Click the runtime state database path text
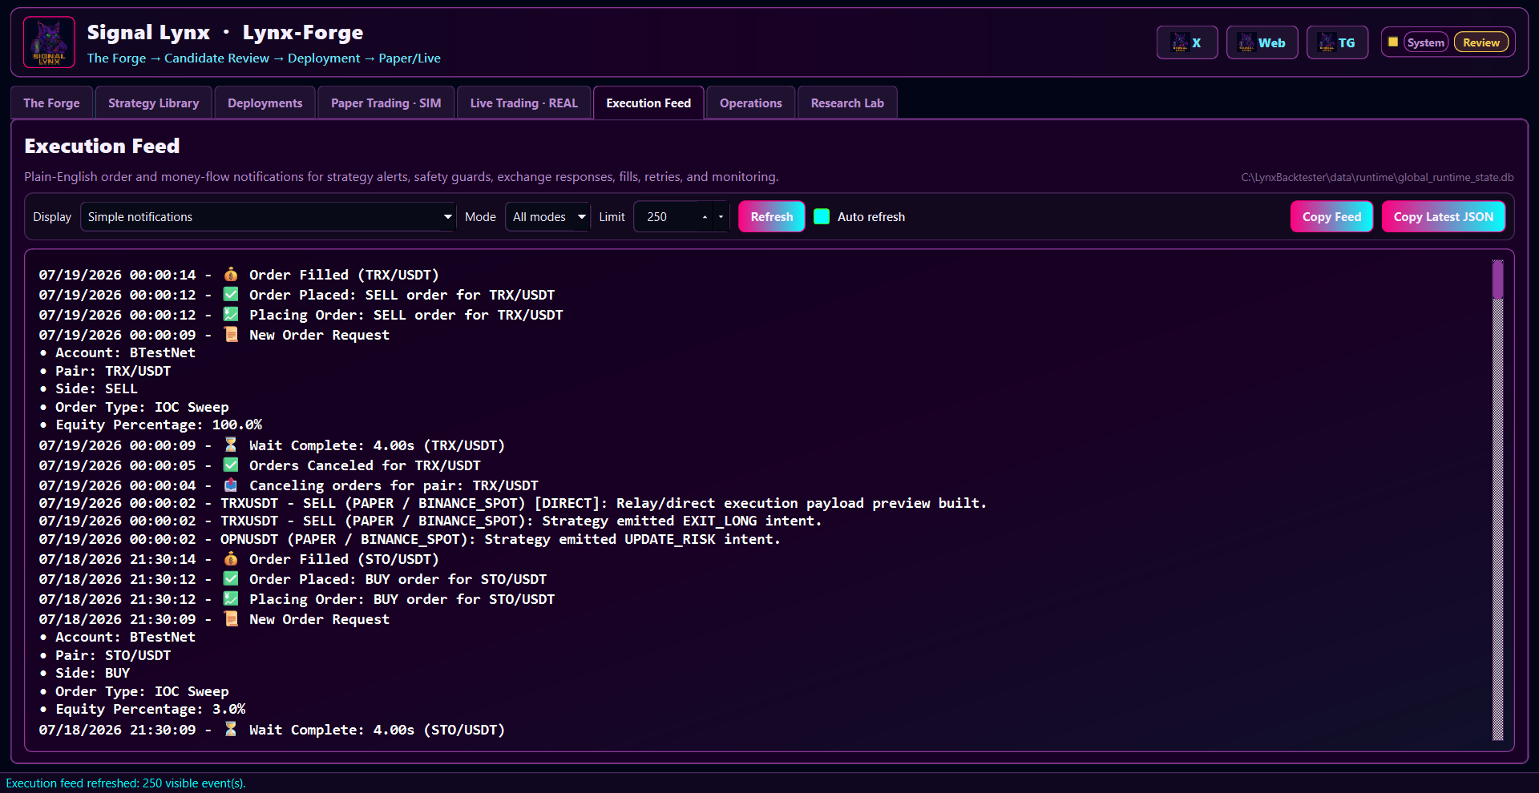1539x793 pixels. [1377, 177]
